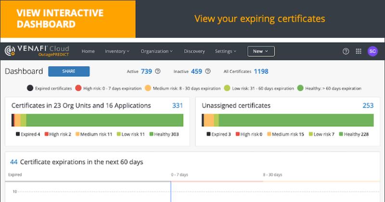
Task: Open the Home nav item
Action: click(x=88, y=51)
